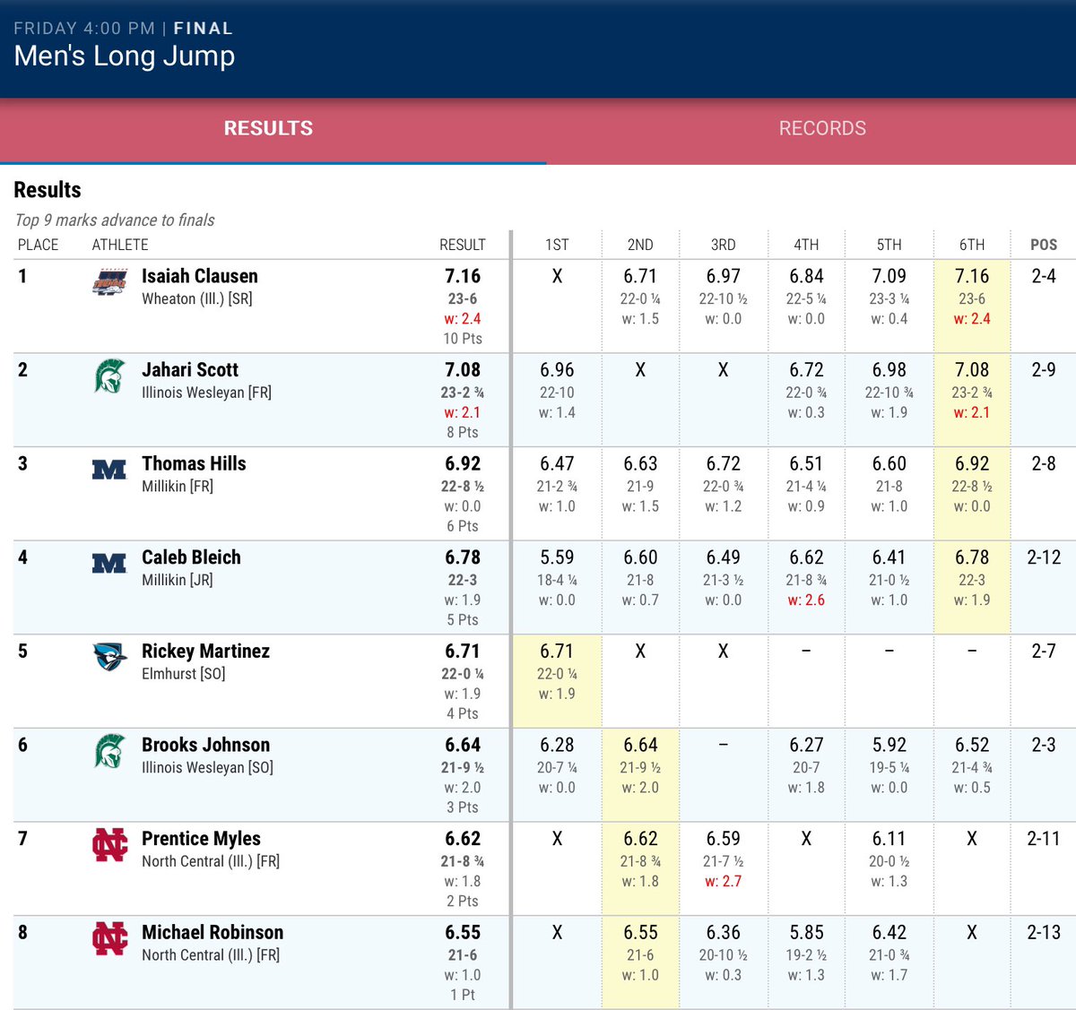This screenshot has height=1010, width=1076.
Task: Click position 2-12 for Caleb Bleich
Action: coord(1044,557)
